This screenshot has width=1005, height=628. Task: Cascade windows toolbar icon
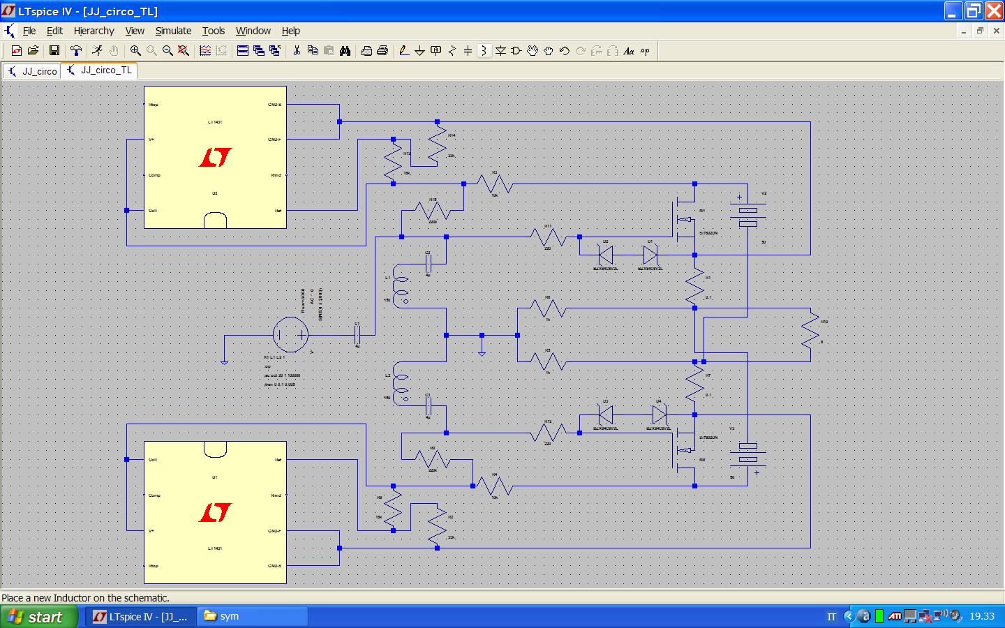coord(259,51)
